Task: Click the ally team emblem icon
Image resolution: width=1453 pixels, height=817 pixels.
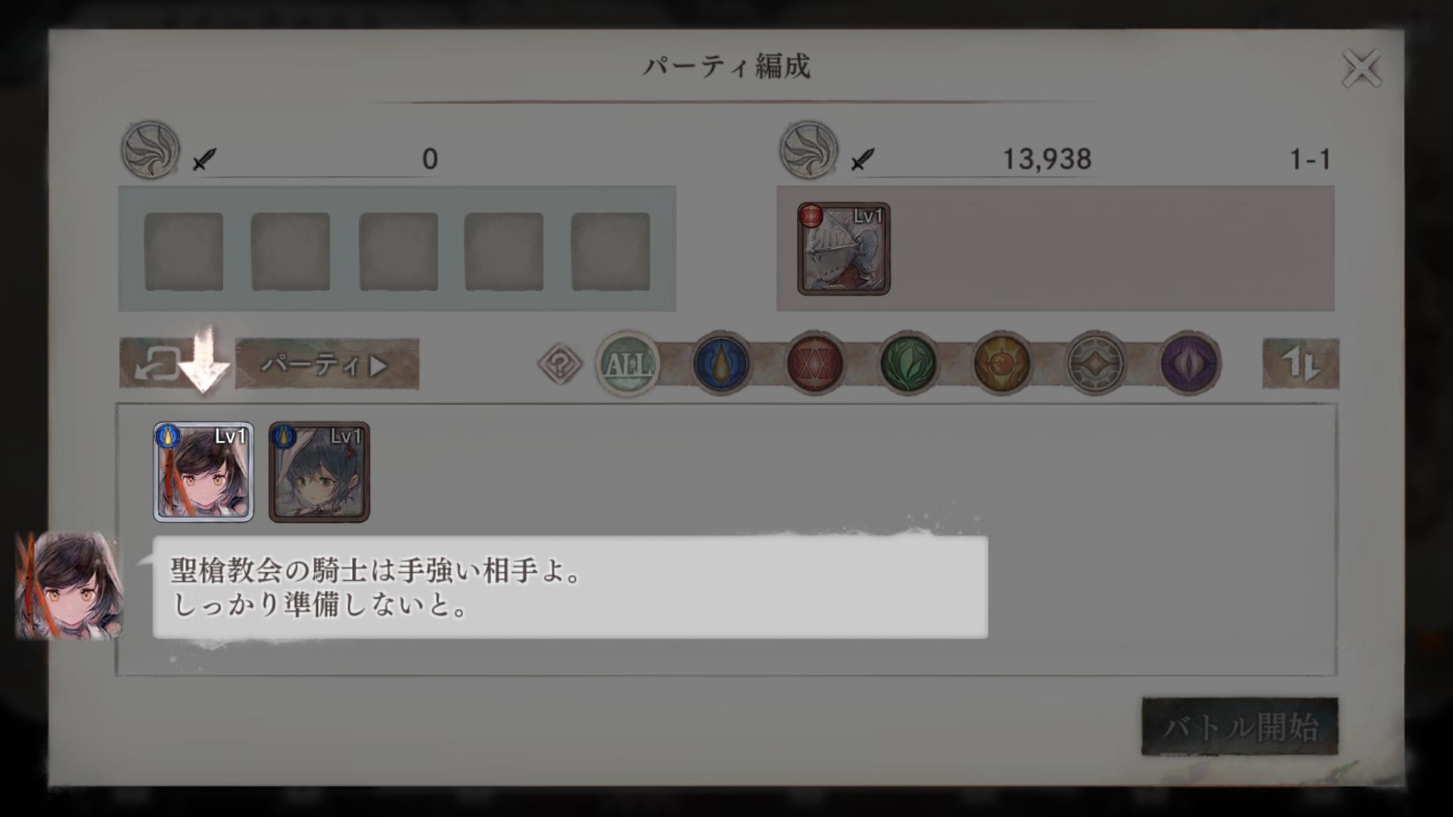Action: (151, 150)
